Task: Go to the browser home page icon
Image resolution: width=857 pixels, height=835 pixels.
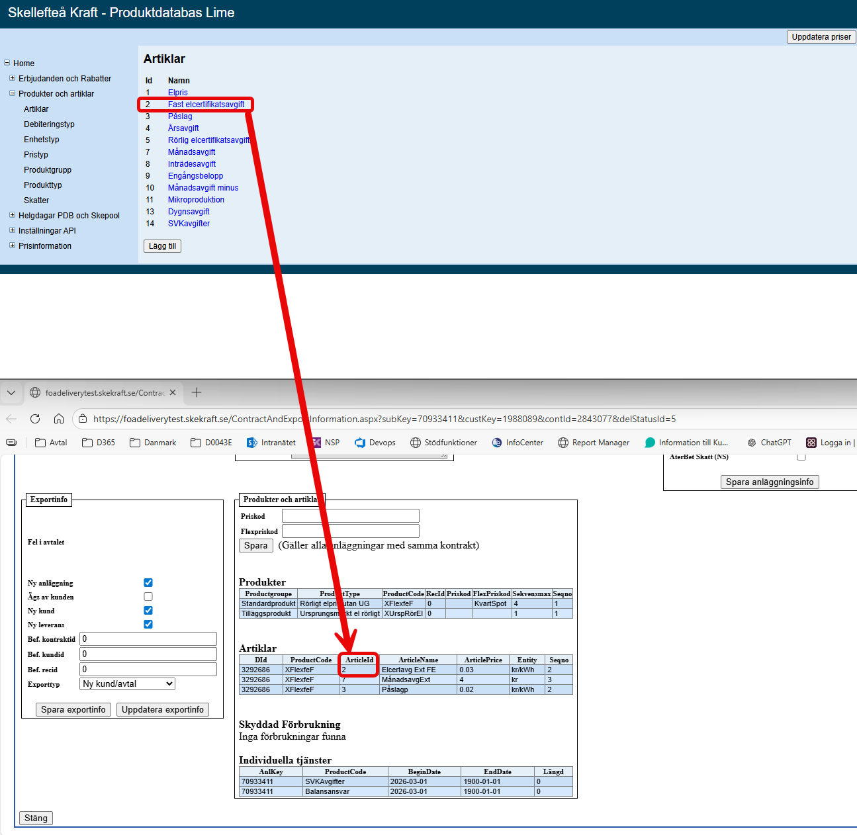Action: click(59, 419)
